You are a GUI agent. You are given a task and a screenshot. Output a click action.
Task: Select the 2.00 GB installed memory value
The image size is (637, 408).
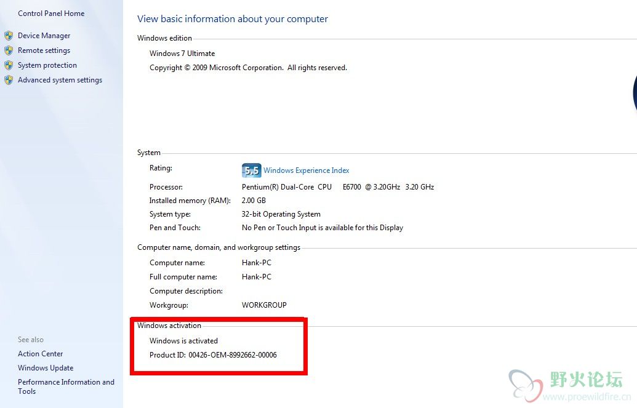click(x=254, y=201)
